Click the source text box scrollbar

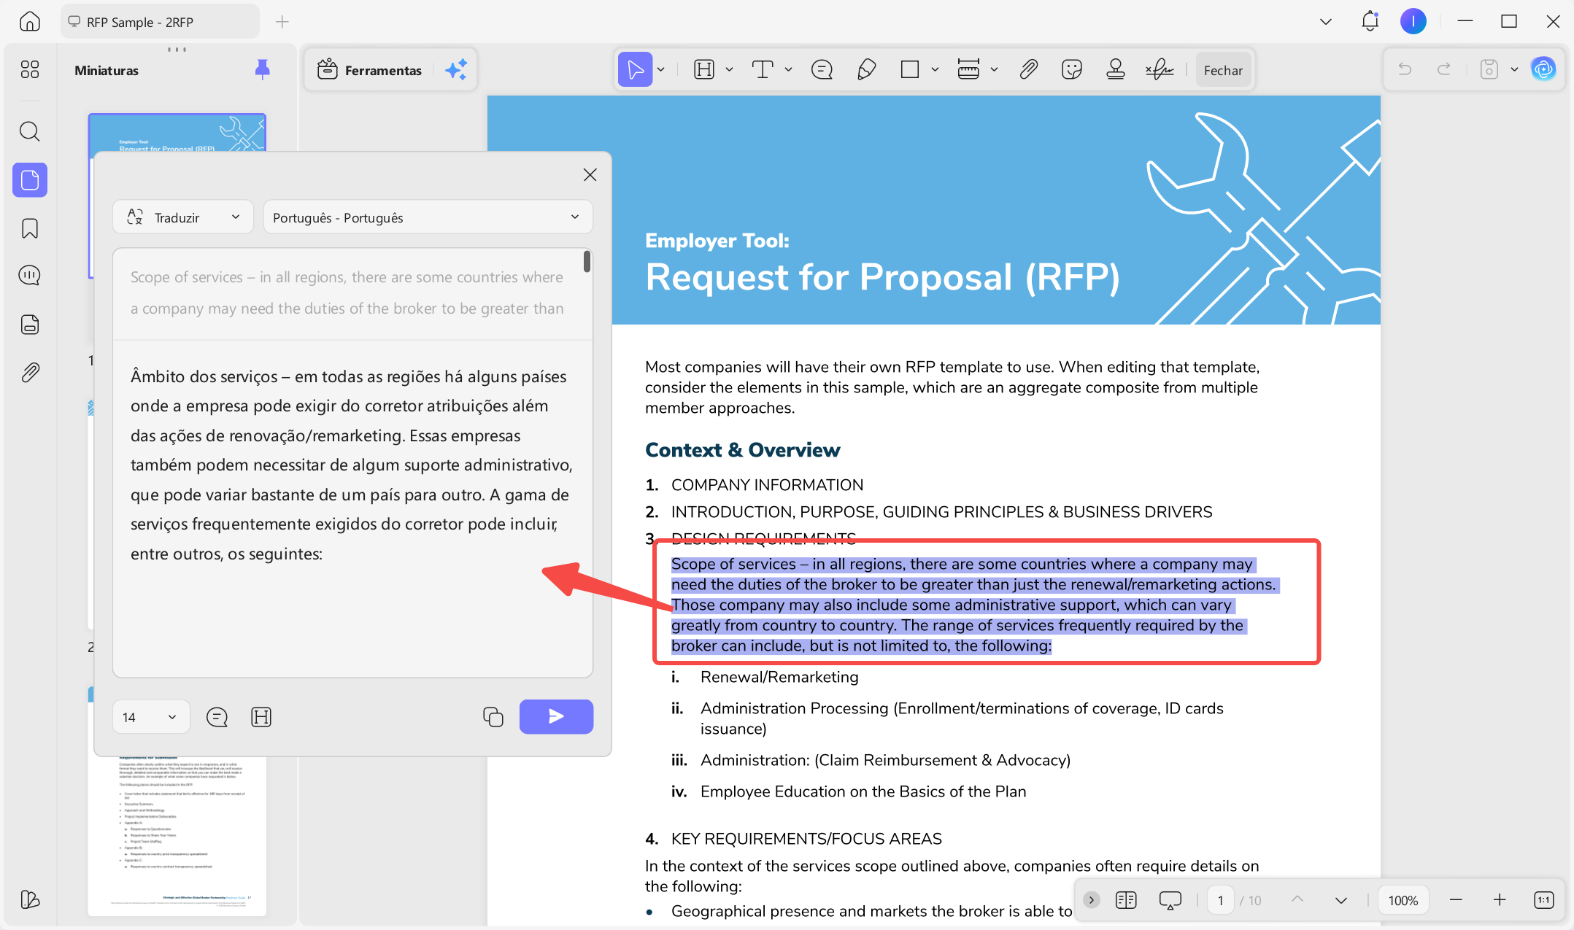point(587,261)
